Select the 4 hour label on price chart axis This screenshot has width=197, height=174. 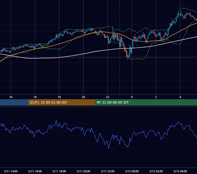point(180,97)
